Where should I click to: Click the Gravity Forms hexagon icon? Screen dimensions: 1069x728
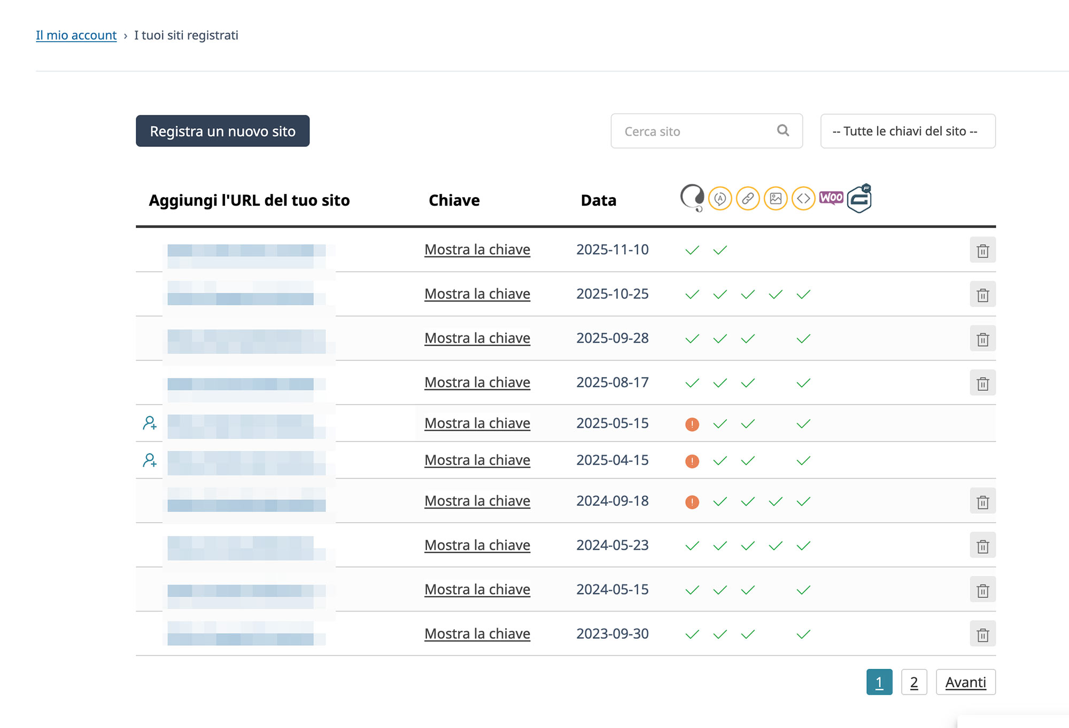pyautogui.click(x=859, y=199)
